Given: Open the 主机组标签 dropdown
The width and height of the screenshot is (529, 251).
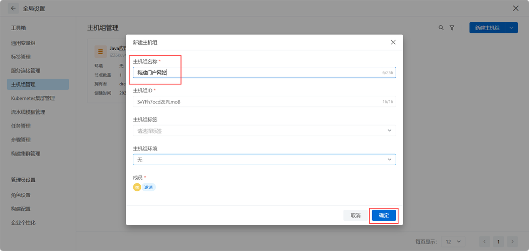Looking at the screenshot, I should (264, 131).
